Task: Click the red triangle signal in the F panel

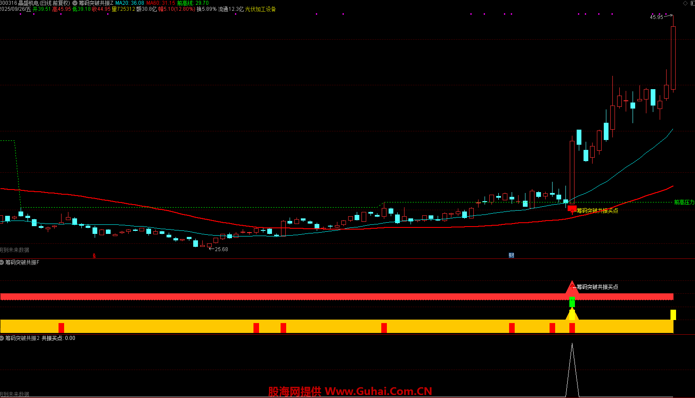Action: pyautogui.click(x=572, y=287)
